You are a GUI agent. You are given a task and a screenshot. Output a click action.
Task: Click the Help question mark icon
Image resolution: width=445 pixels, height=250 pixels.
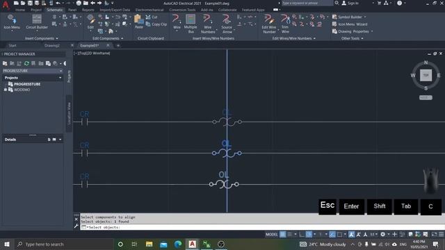pyautogui.click(x=399, y=3)
